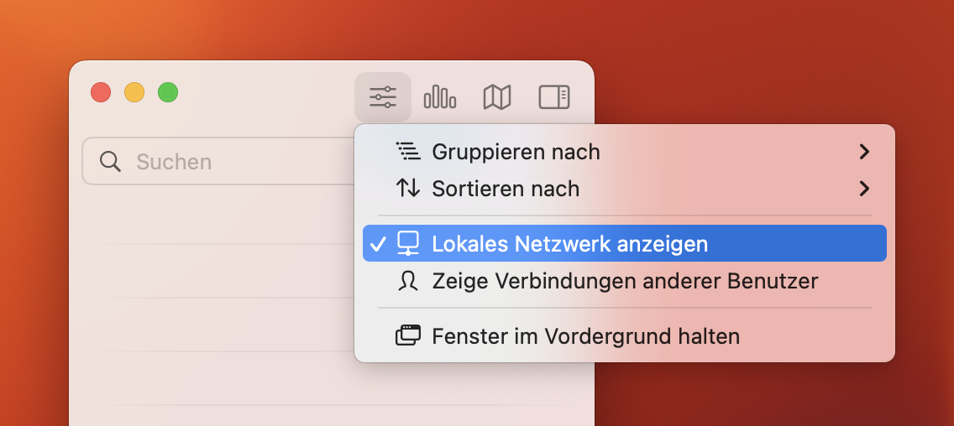
Task: Click the yellow minimize window button
Action: pos(134,92)
